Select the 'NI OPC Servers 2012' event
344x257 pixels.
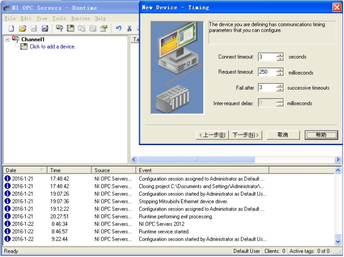coord(162,224)
